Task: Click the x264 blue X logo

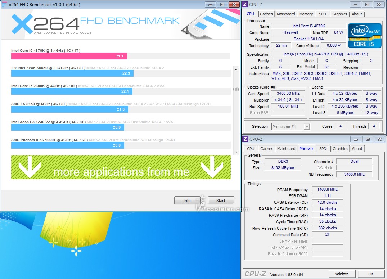Action: (x=22, y=24)
